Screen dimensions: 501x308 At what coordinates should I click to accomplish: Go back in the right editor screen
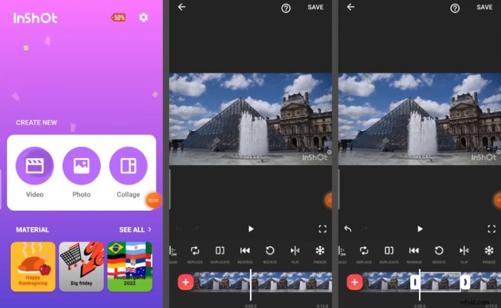[351, 7]
